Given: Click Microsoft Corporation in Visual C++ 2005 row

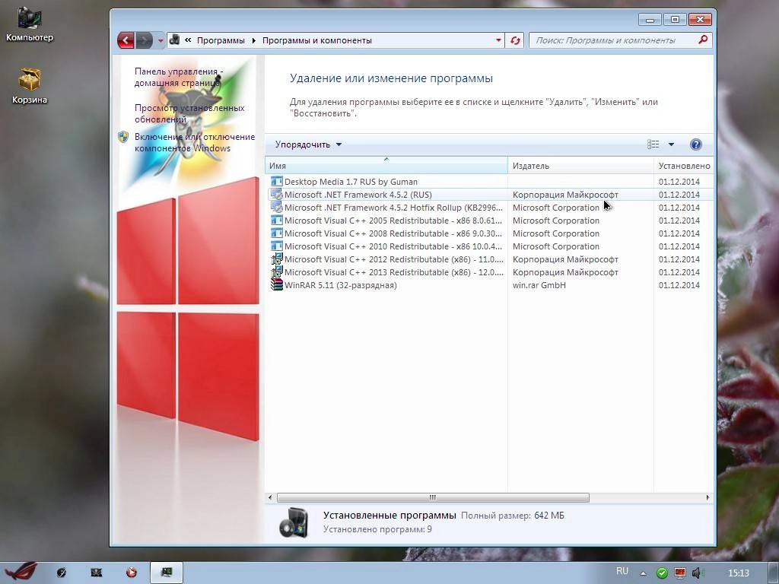Looking at the screenshot, I should tap(556, 221).
